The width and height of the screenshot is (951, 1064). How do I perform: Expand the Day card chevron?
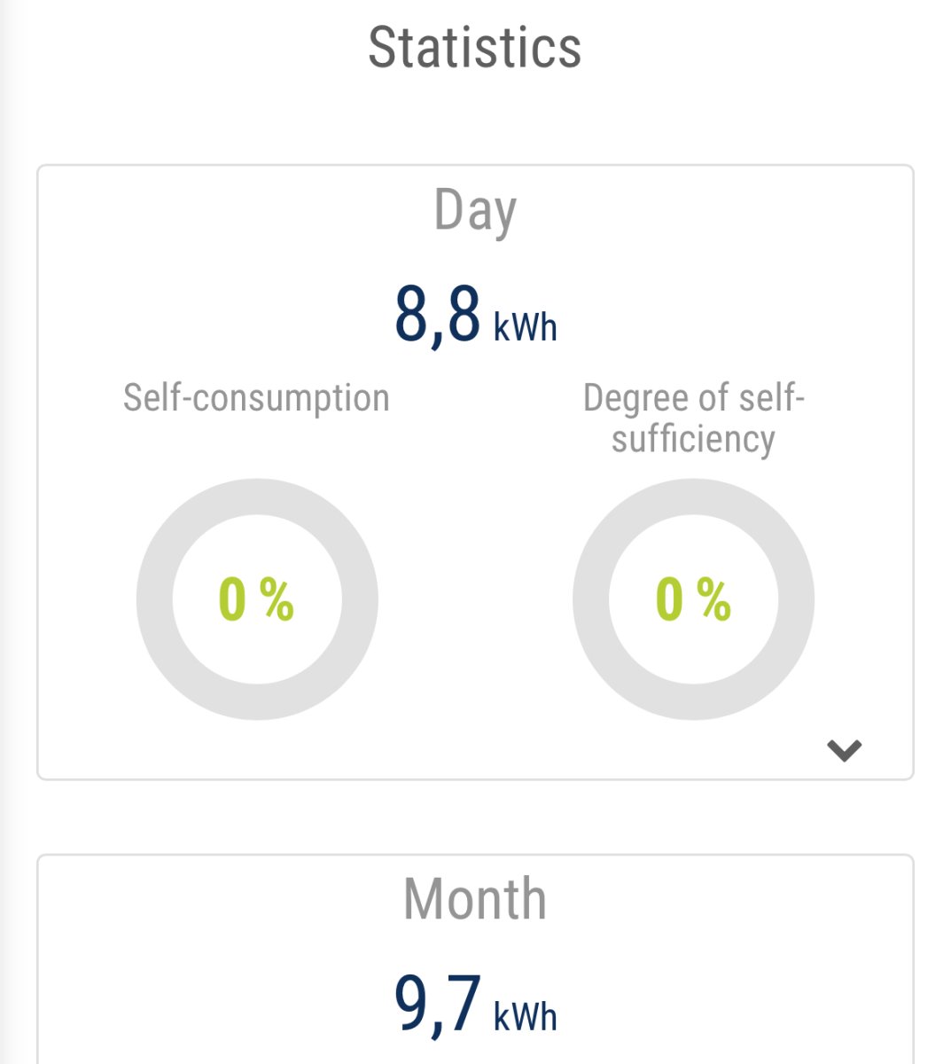pos(844,751)
